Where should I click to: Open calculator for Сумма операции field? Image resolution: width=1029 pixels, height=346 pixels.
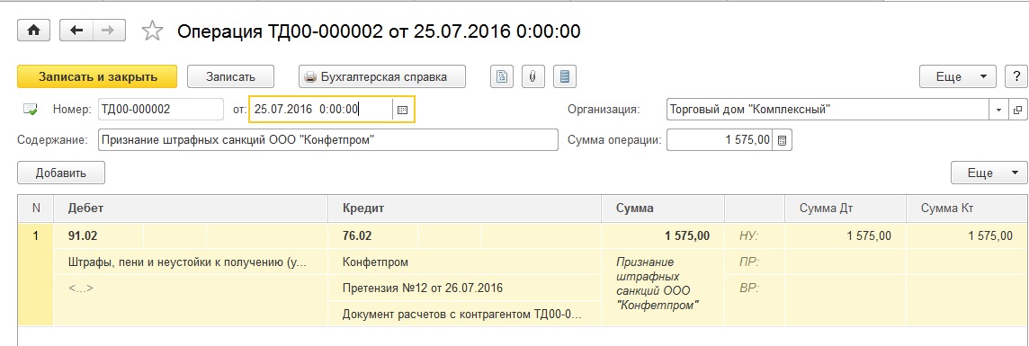[783, 140]
